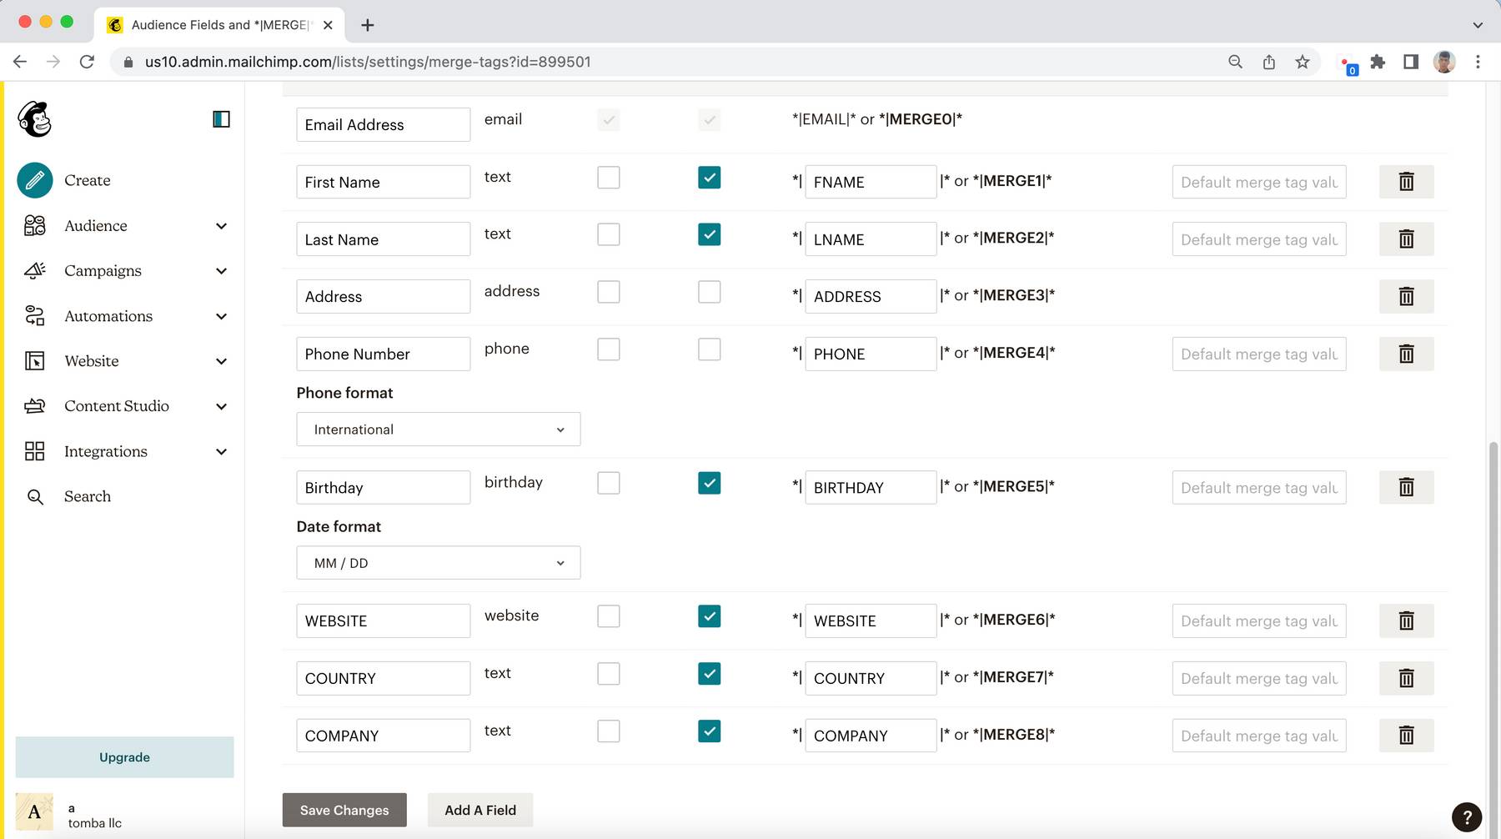Reload the page in browser

coord(87,62)
